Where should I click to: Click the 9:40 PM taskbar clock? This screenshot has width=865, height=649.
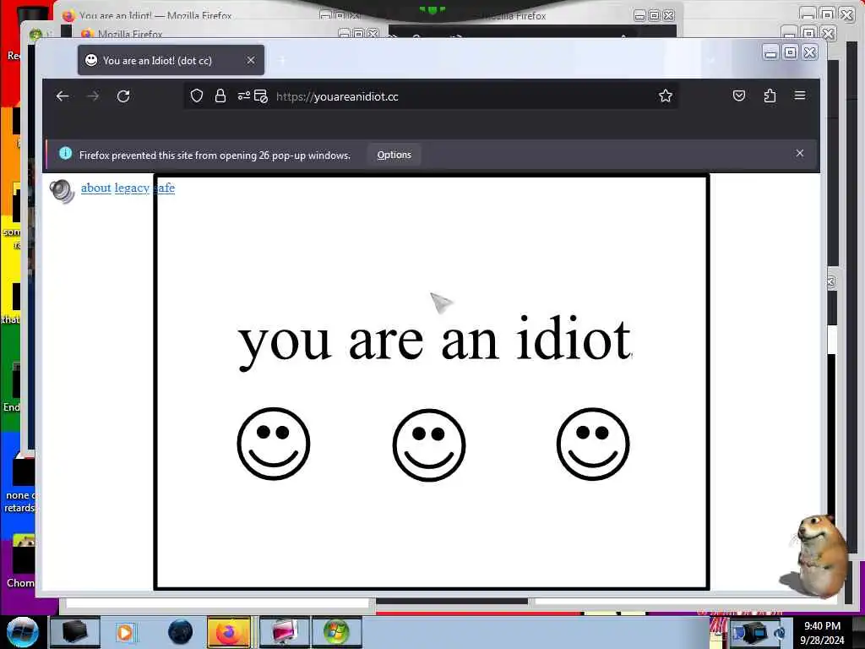pos(822,626)
